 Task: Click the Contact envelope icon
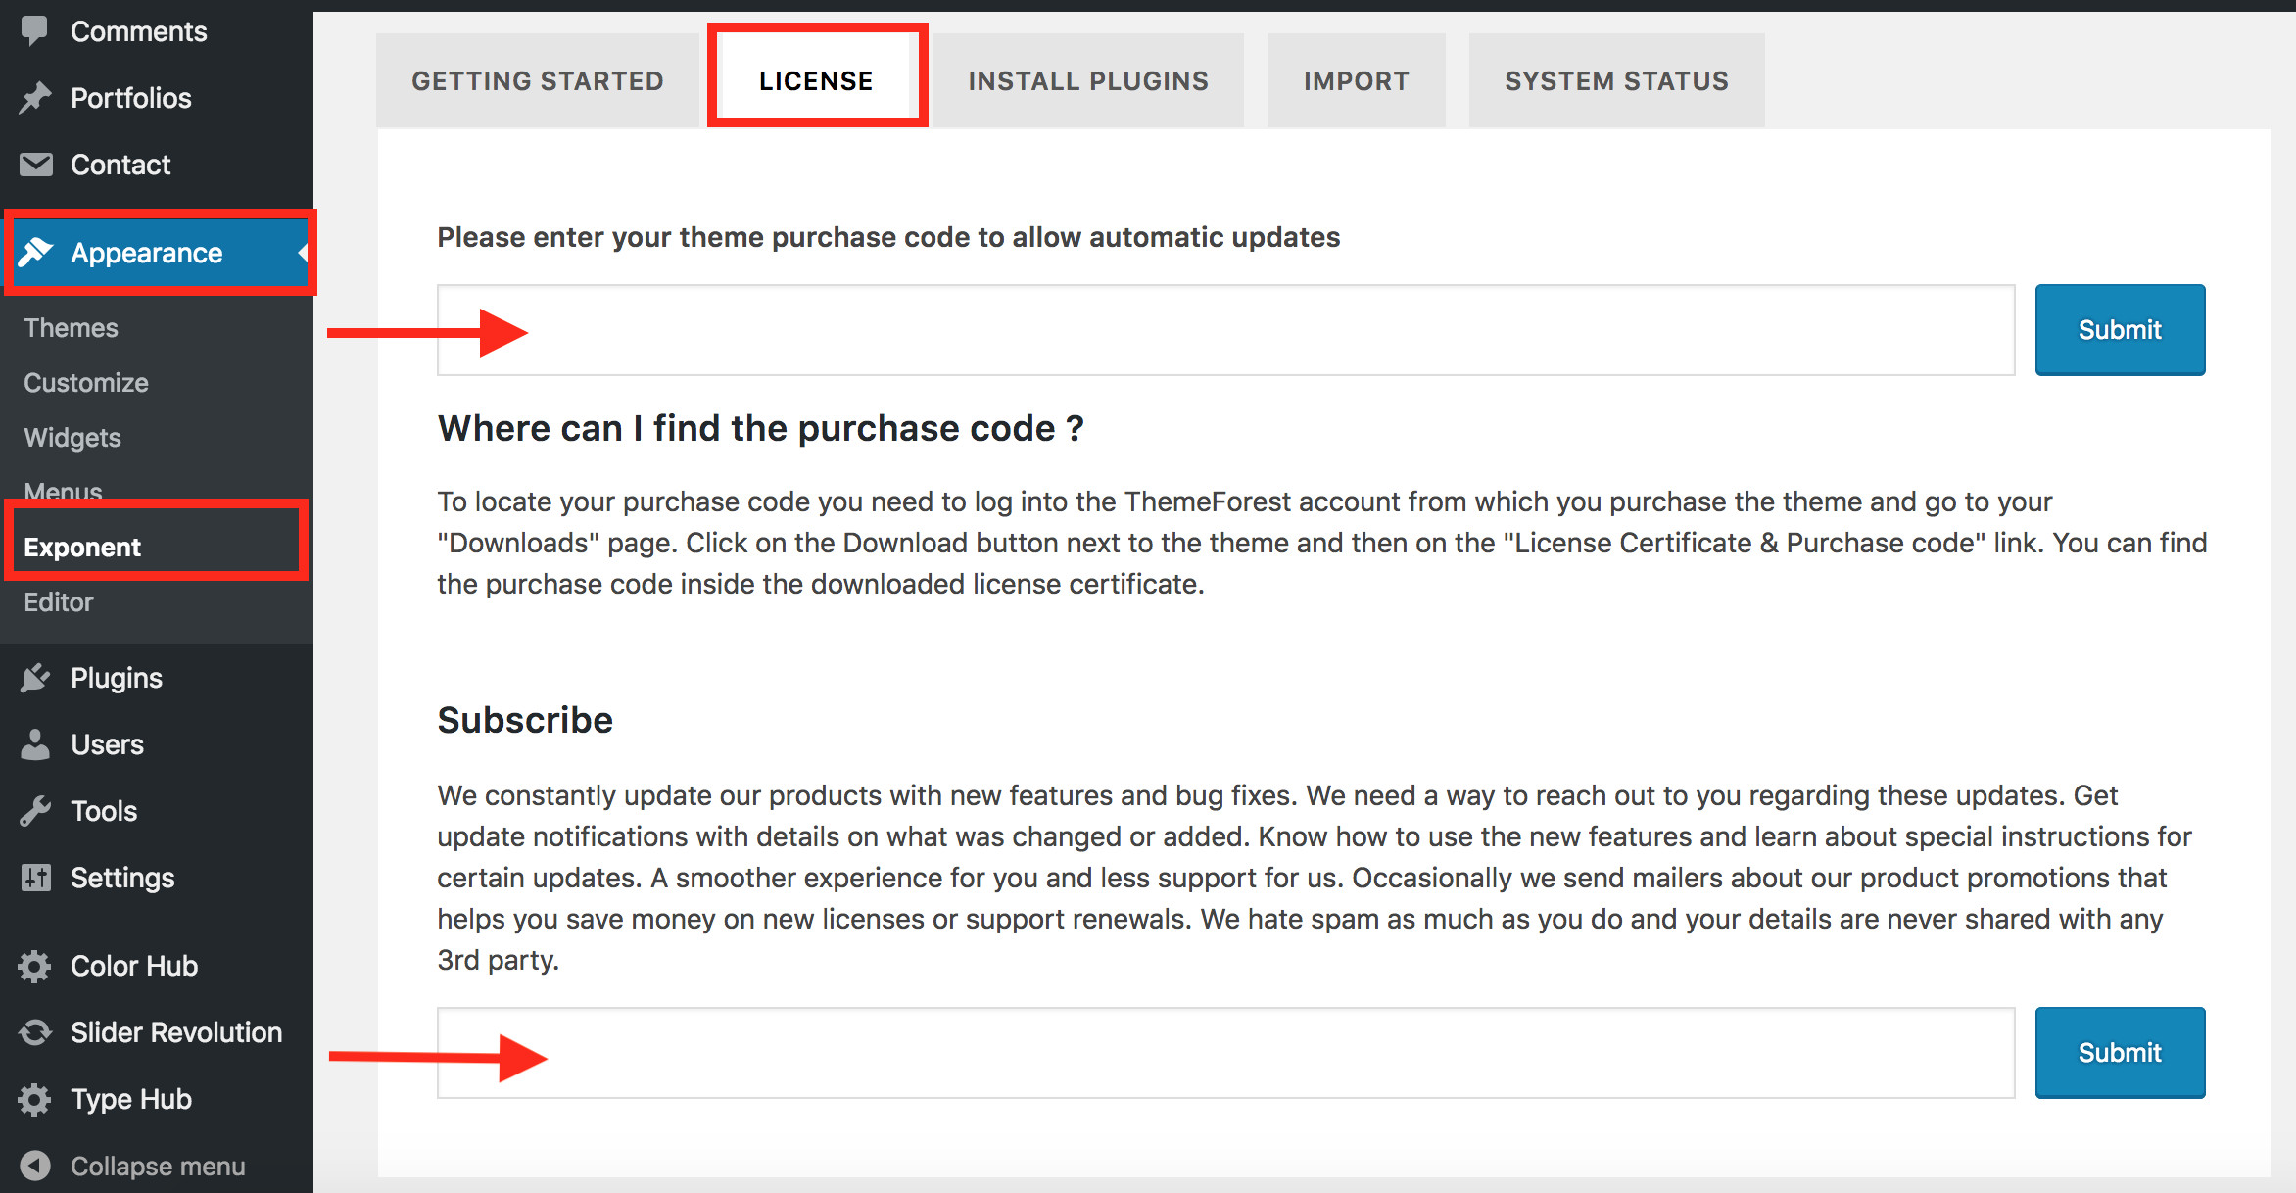click(x=35, y=164)
